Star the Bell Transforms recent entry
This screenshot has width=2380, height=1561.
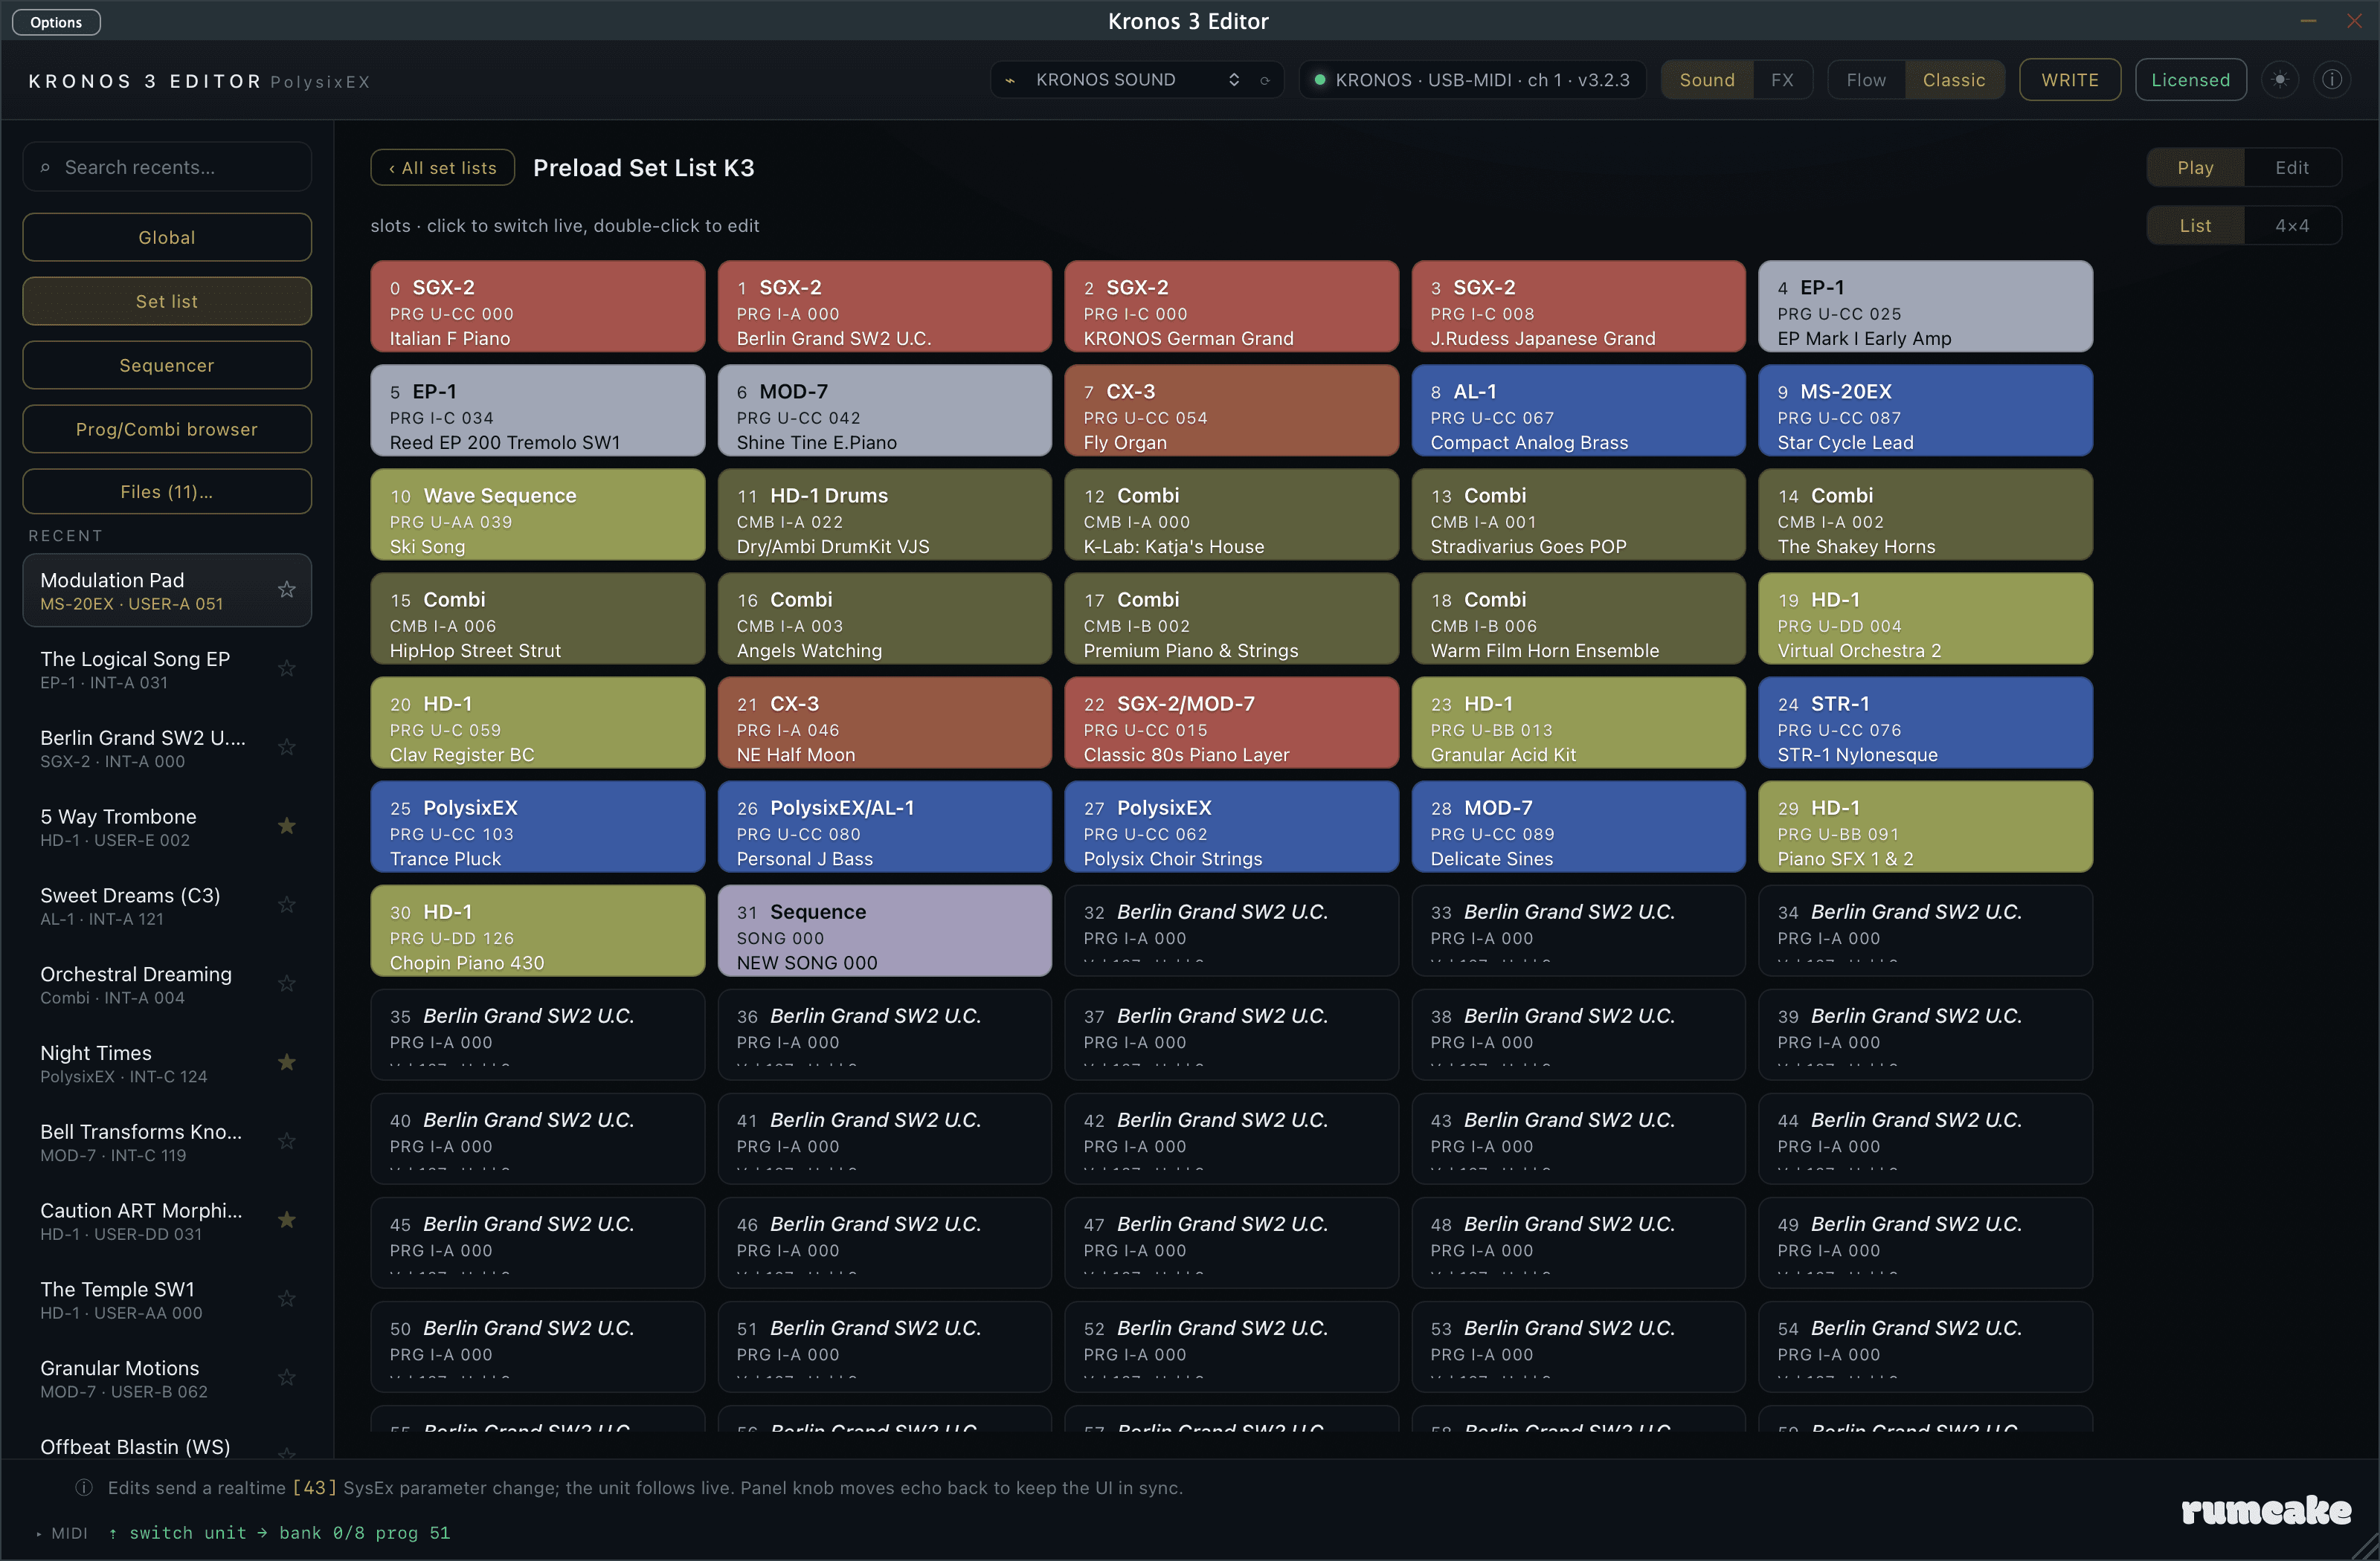point(287,1141)
